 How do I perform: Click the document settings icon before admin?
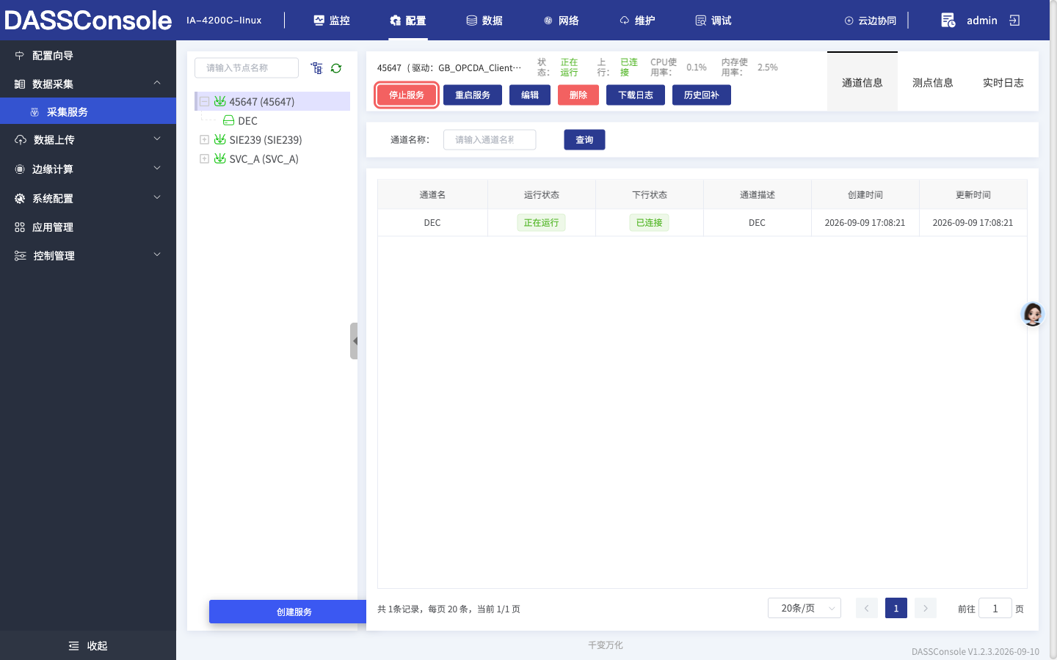948,21
